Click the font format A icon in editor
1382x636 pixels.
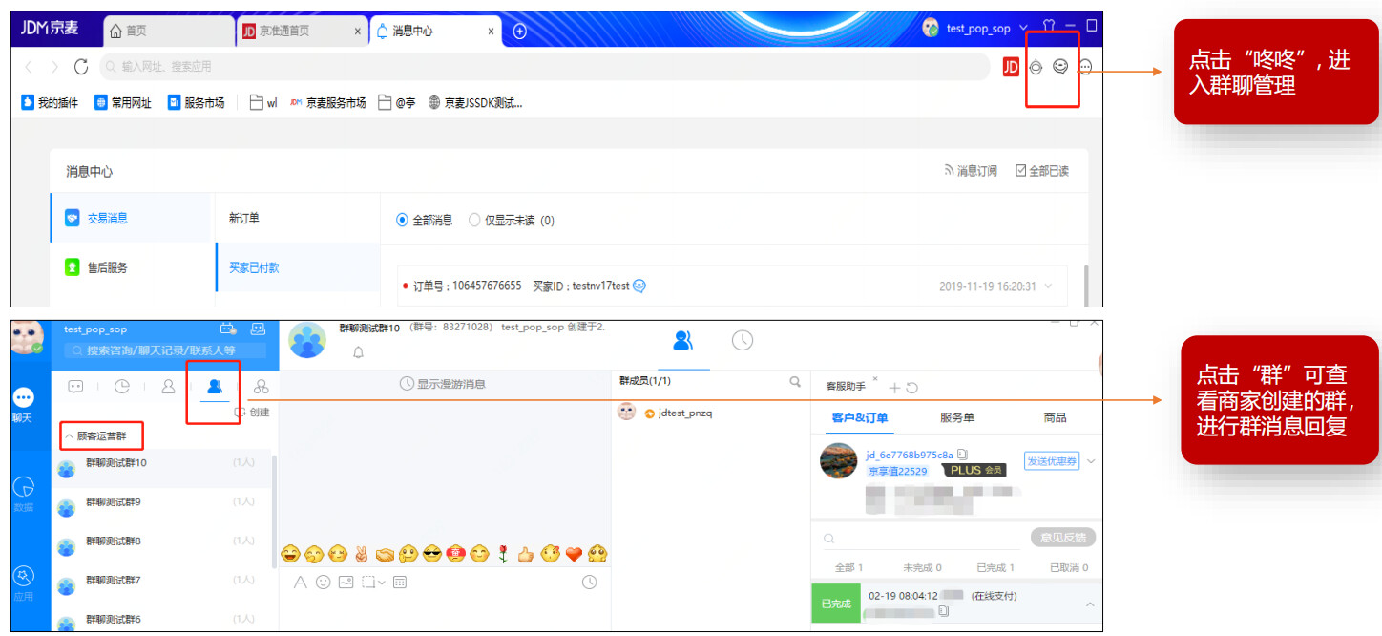point(300,582)
